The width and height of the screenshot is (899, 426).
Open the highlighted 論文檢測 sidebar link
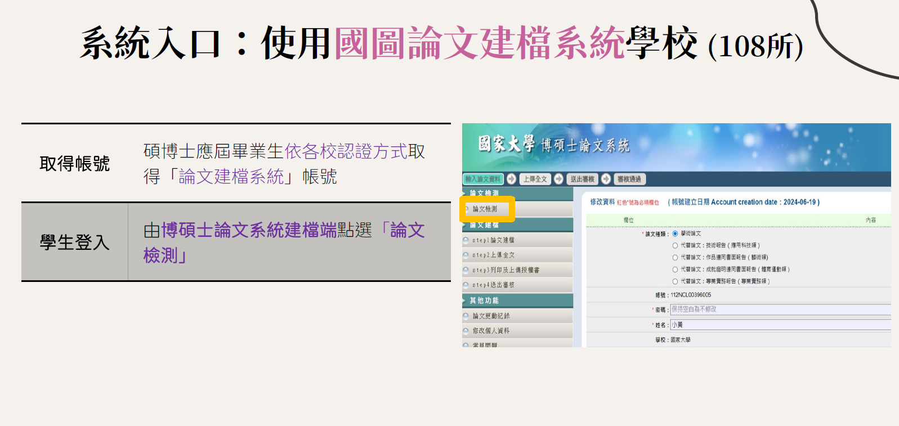[485, 209]
